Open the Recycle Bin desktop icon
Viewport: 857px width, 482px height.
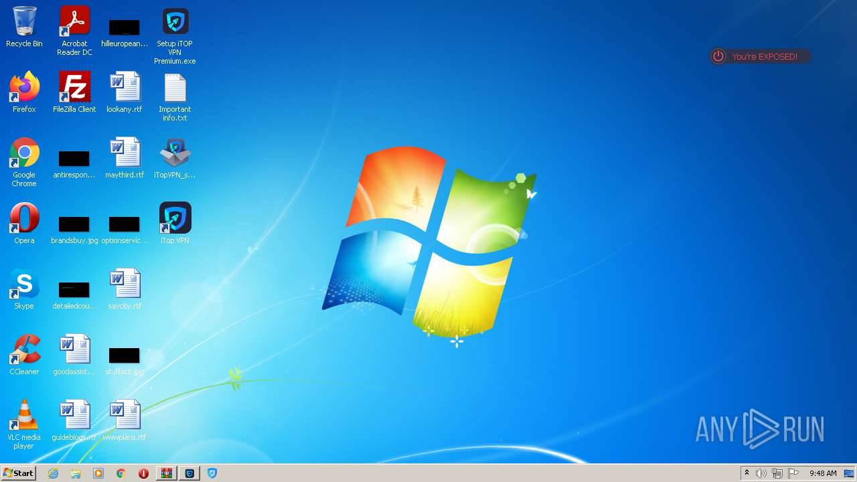pos(24,27)
